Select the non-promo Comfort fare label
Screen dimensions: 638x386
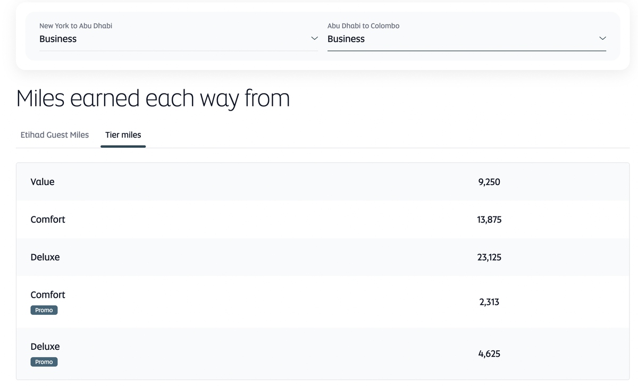point(48,220)
